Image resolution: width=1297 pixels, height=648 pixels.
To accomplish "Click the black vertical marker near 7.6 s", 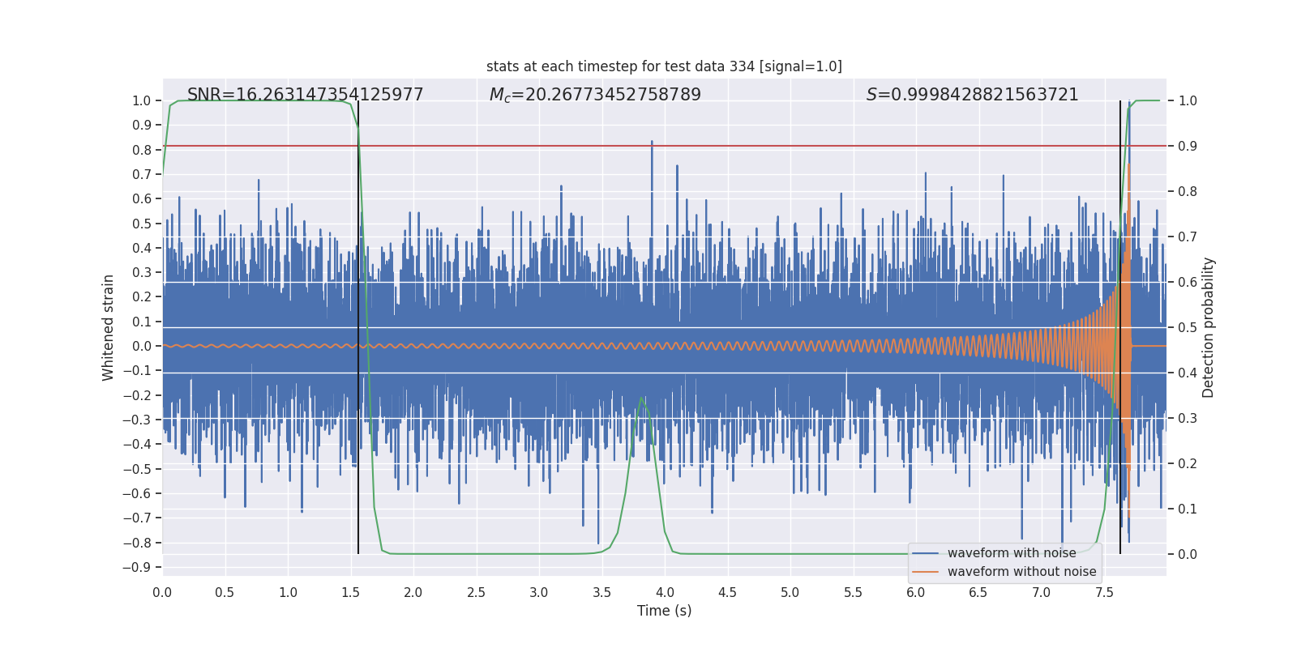I will pyautogui.click(x=1120, y=324).
